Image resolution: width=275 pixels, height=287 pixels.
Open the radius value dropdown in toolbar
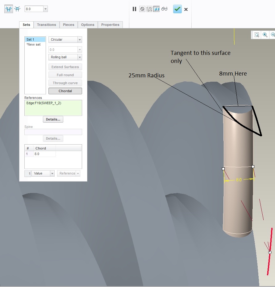tap(45, 9)
